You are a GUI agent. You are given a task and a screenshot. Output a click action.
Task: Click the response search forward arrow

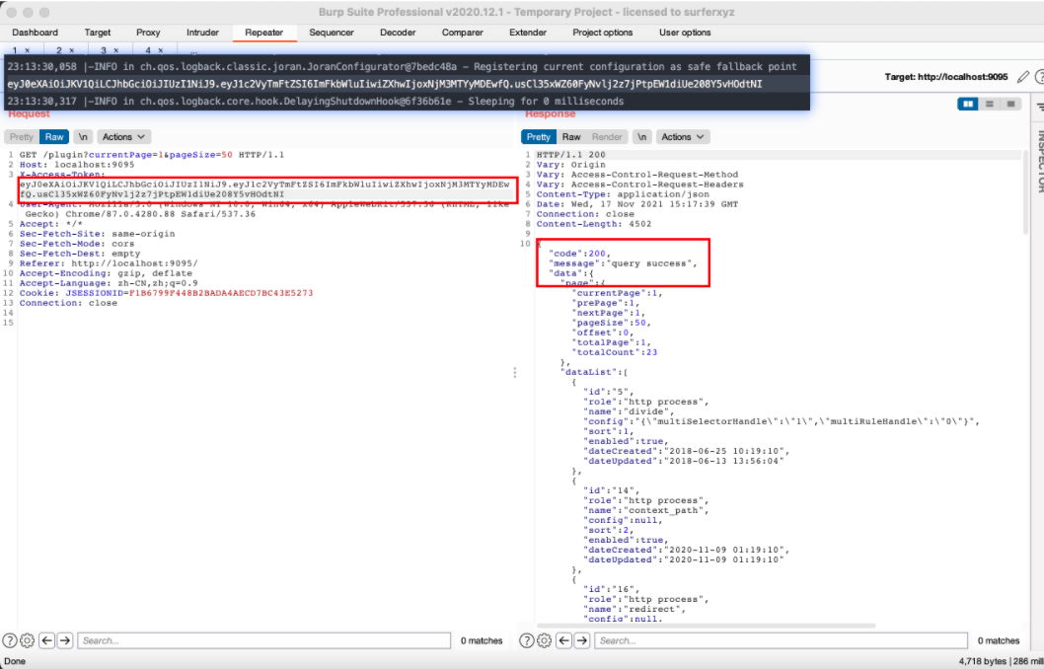click(x=582, y=640)
